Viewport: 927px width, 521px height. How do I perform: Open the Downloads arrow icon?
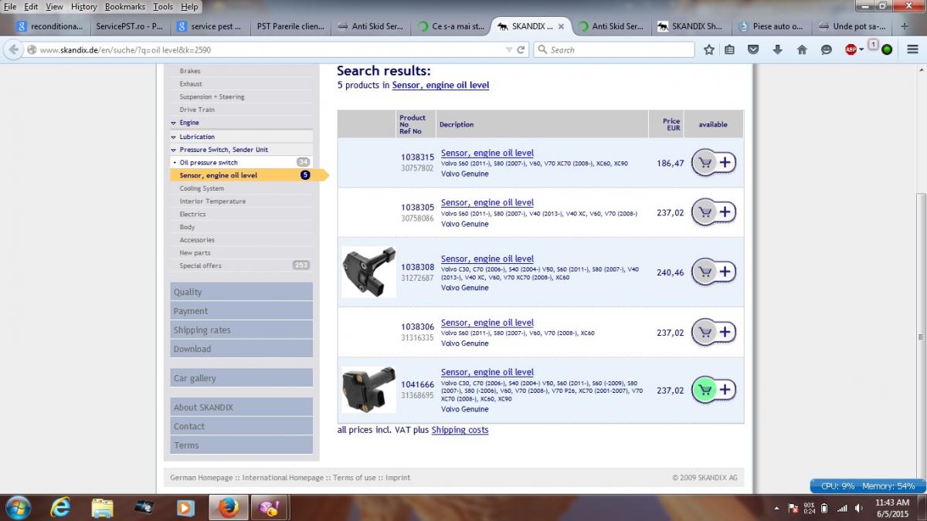777,49
